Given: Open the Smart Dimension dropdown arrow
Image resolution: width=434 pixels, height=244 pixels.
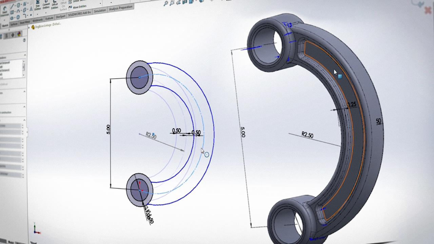Looking at the screenshot, I should (x=4, y=20).
